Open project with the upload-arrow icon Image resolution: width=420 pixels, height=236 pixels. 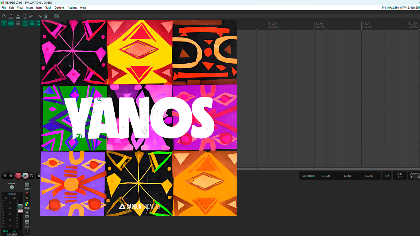click(x=11, y=16)
